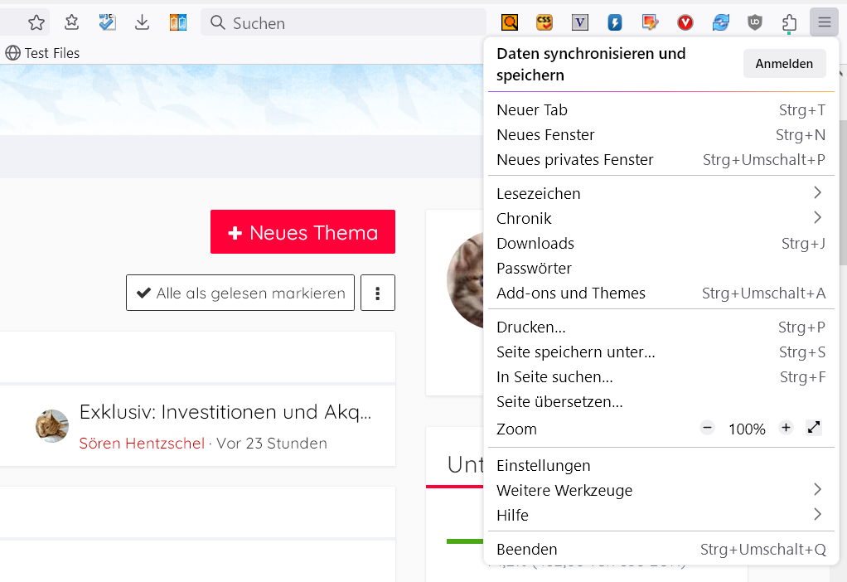Expand the Lesezeichen submenu
847x582 pixels.
click(817, 193)
